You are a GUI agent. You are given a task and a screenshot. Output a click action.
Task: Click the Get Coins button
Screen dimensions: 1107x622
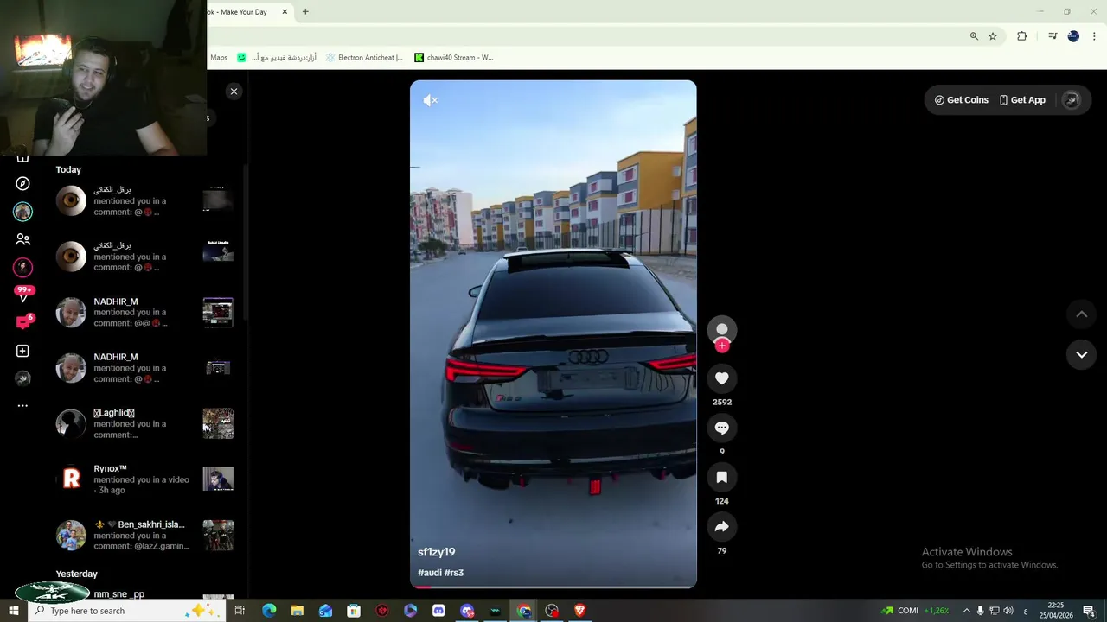[x=961, y=100]
